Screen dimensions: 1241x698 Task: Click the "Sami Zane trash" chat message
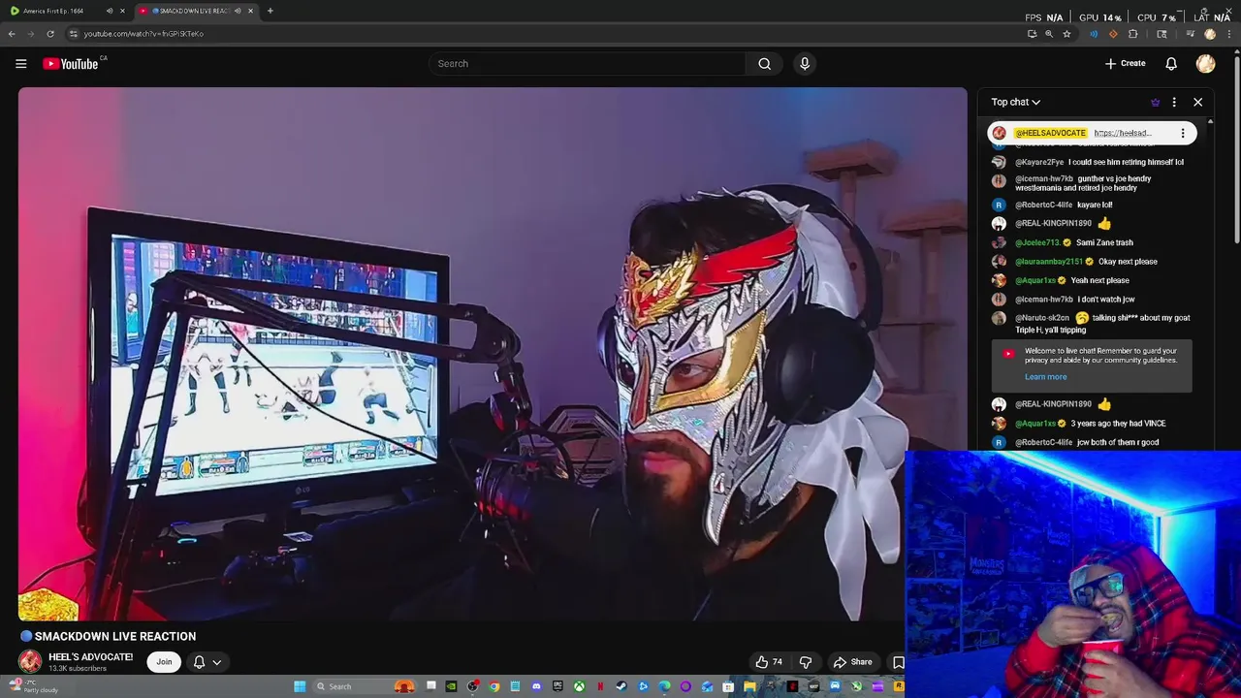click(1104, 243)
